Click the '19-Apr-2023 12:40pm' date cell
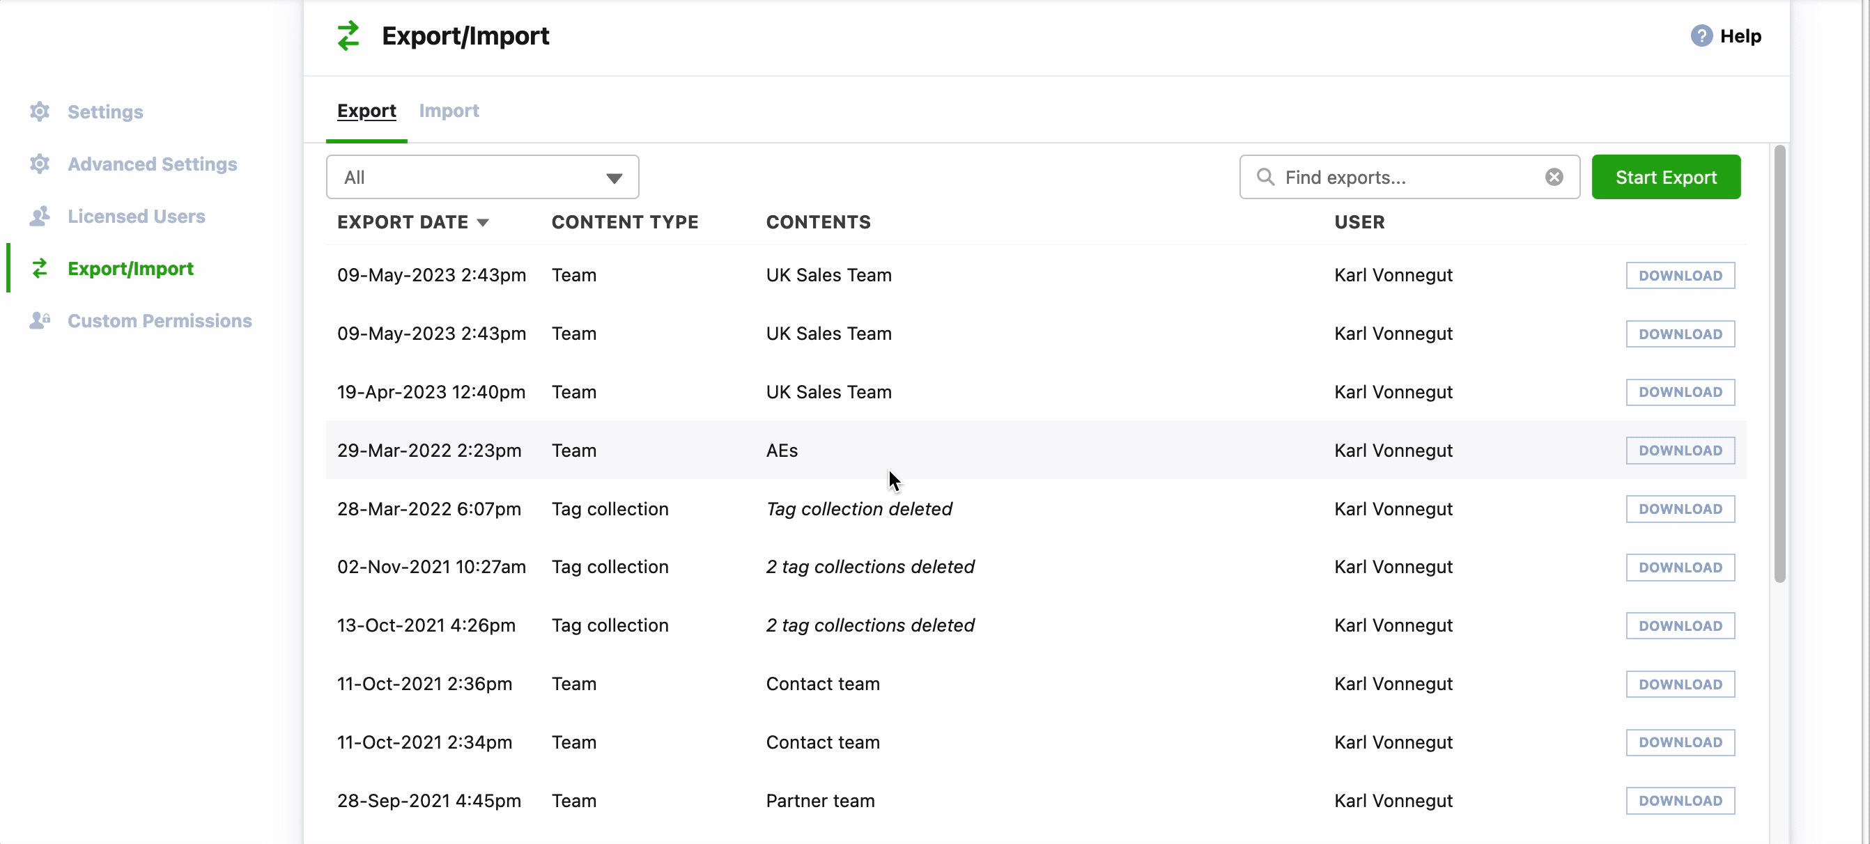Image resolution: width=1870 pixels, height=844 pixels. 431,392
